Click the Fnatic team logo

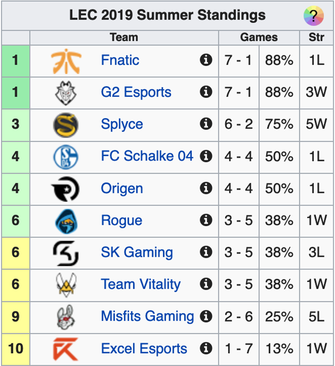66,61
